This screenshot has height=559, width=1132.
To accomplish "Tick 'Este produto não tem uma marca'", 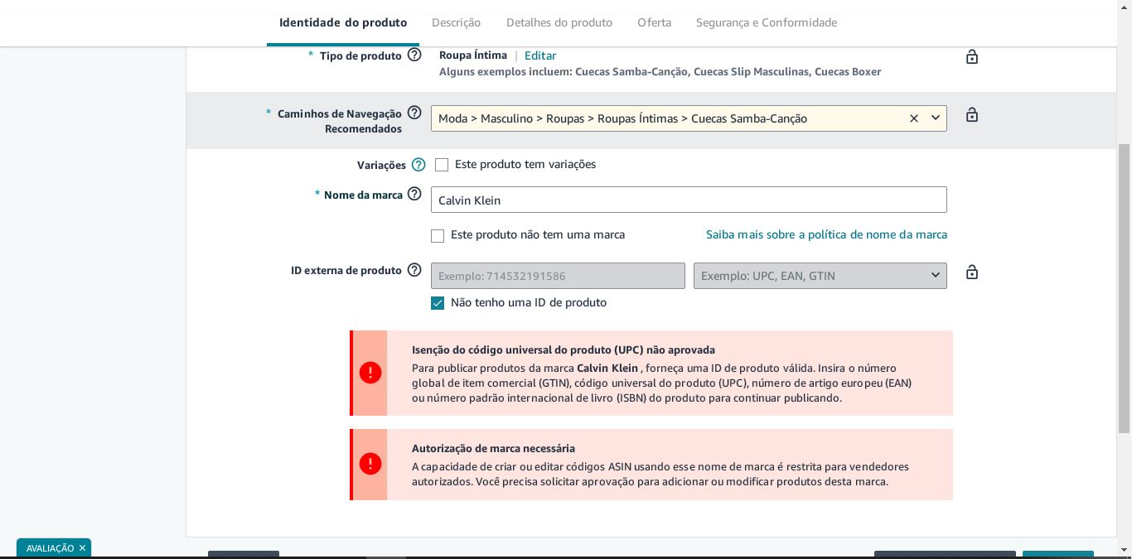I will [x=438, y=236].
